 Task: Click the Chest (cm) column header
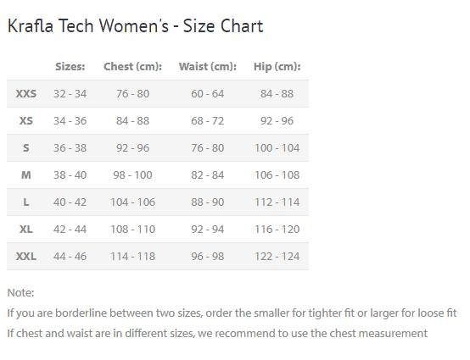pos(133,66)
